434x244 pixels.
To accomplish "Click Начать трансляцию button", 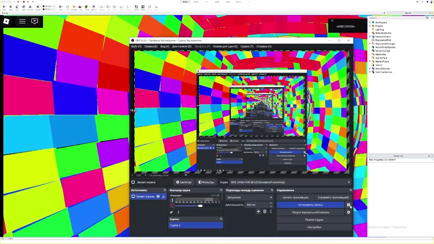I will click(x=295, y=198).
